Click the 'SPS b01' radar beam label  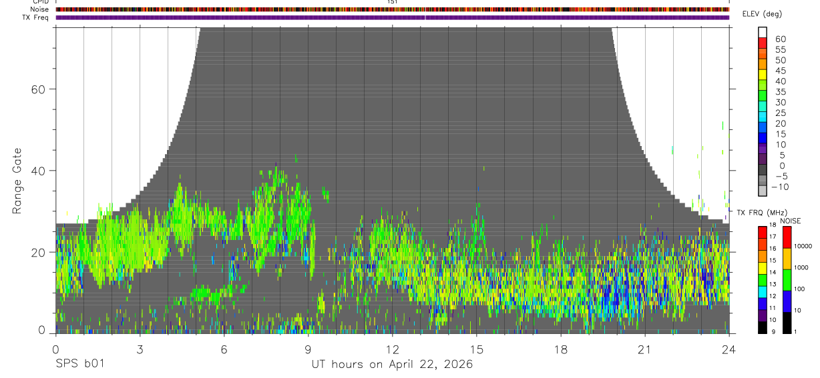point(79,364)
